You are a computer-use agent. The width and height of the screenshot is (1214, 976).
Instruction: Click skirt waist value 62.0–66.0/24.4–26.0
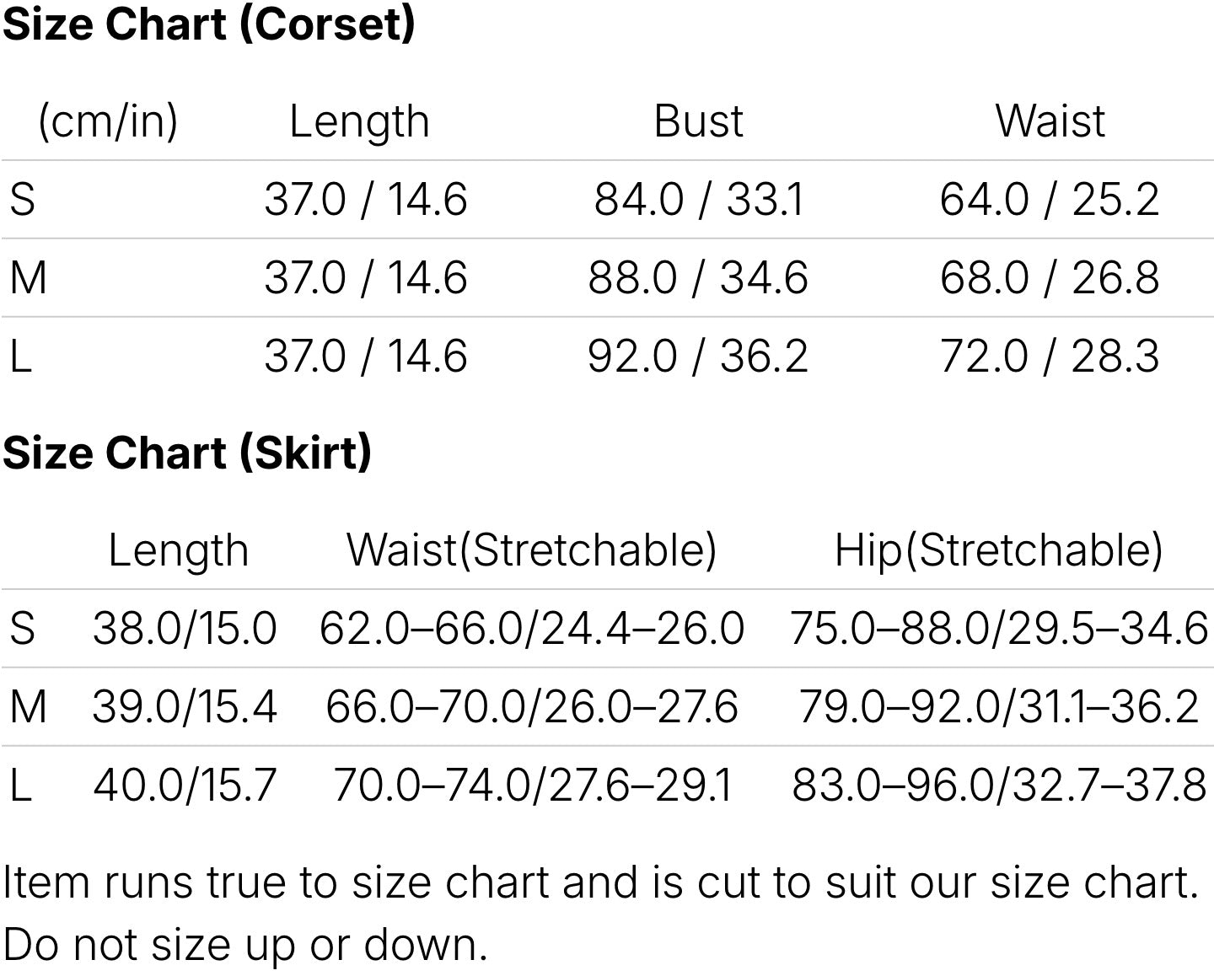click(x=531, y=629)
